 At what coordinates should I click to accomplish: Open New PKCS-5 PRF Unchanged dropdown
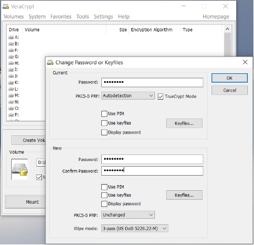coord(128,215)
